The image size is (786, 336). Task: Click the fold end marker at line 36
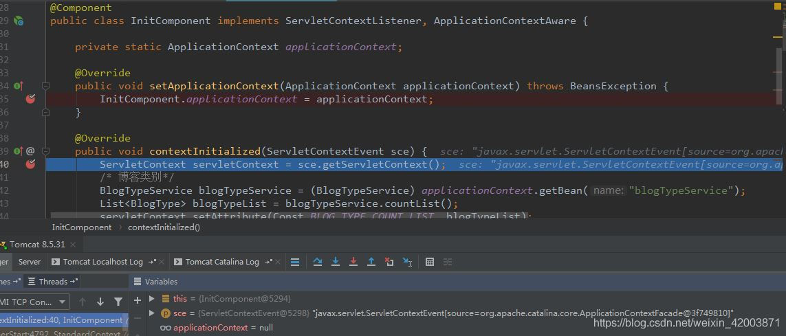tap(45, 113)
